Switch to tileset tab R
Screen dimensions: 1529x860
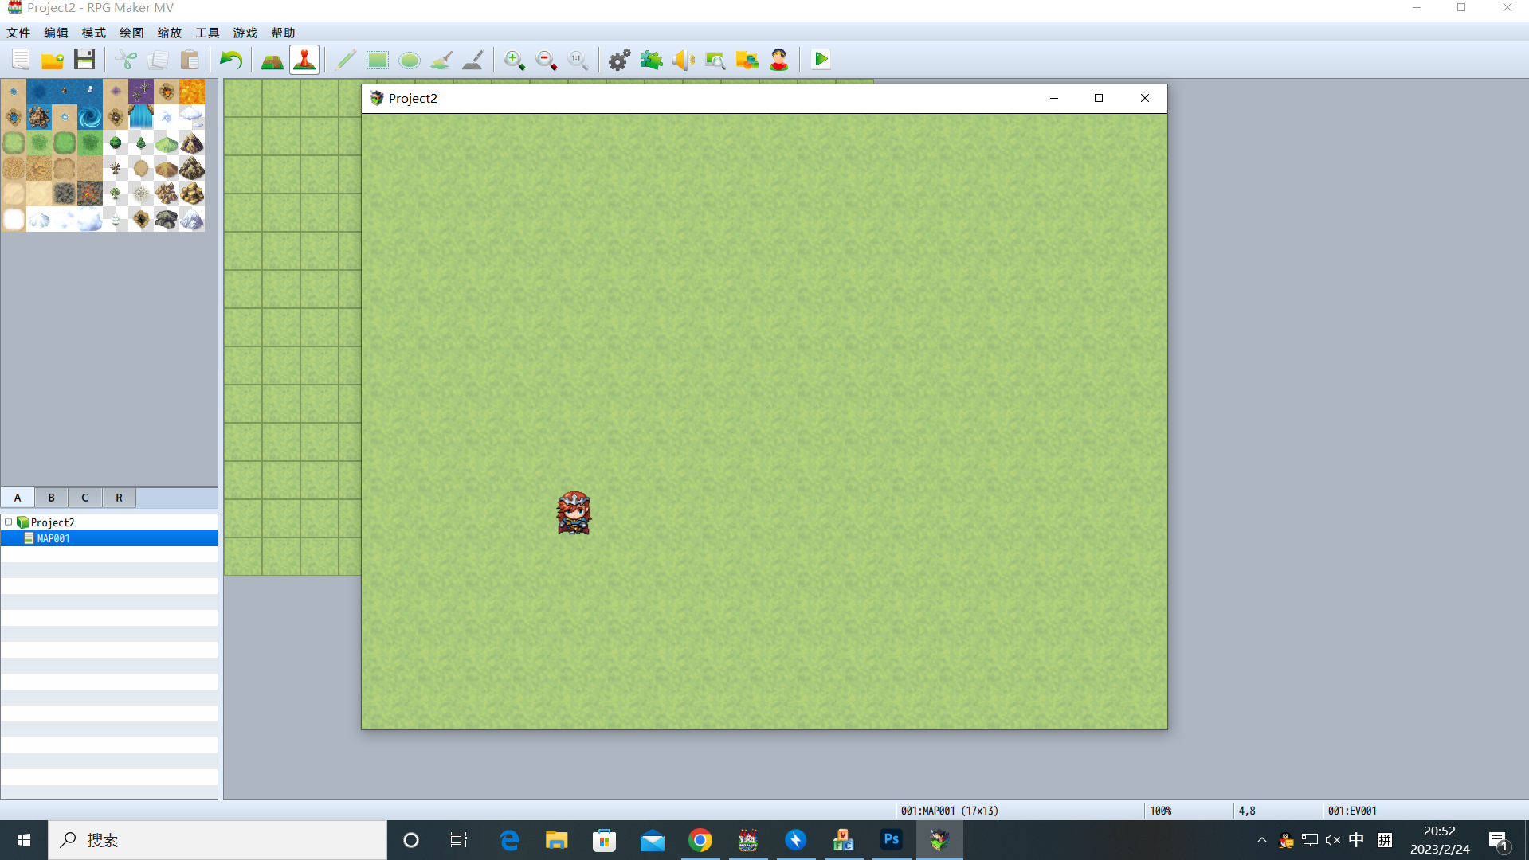tap(120, 498)
